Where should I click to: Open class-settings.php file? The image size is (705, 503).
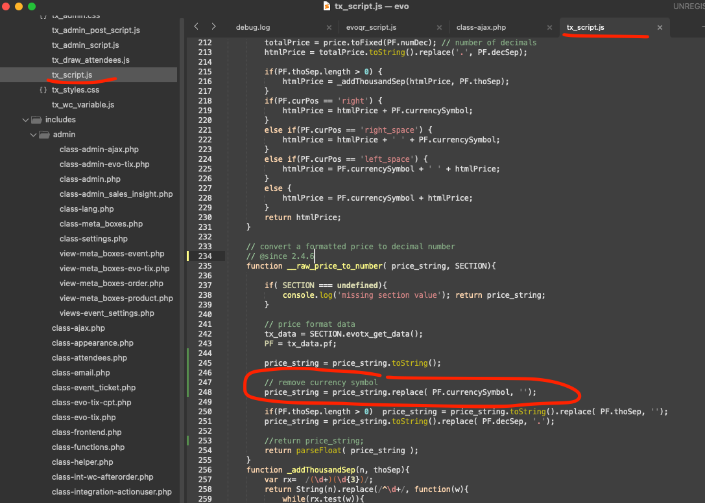tap(93, 238)
